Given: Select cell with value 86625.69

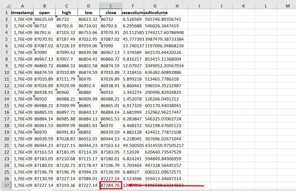Looking at the screenshot, I should 44,19.
